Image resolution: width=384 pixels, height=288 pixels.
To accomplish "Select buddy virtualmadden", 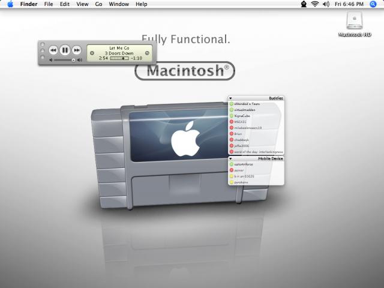I will (x=256, y=110).
